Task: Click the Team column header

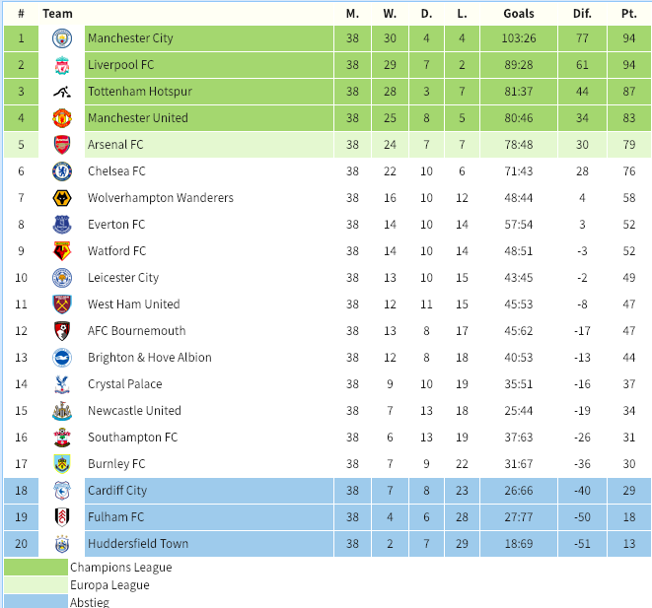Action: (x=57, y=14)
